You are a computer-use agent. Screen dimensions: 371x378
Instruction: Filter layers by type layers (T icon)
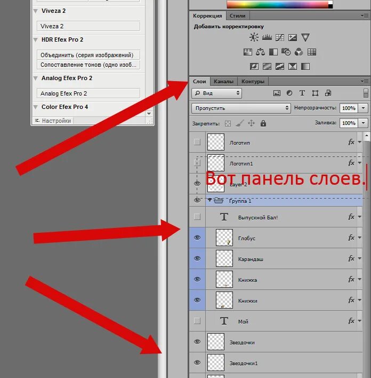pyautogui.click(x=302, y=93)
